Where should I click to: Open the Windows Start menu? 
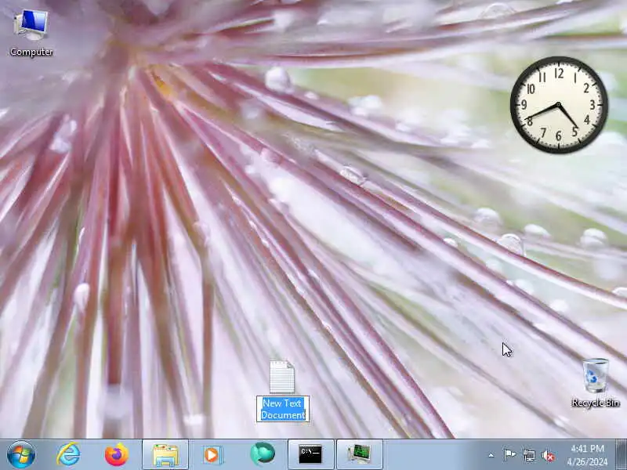21,454
